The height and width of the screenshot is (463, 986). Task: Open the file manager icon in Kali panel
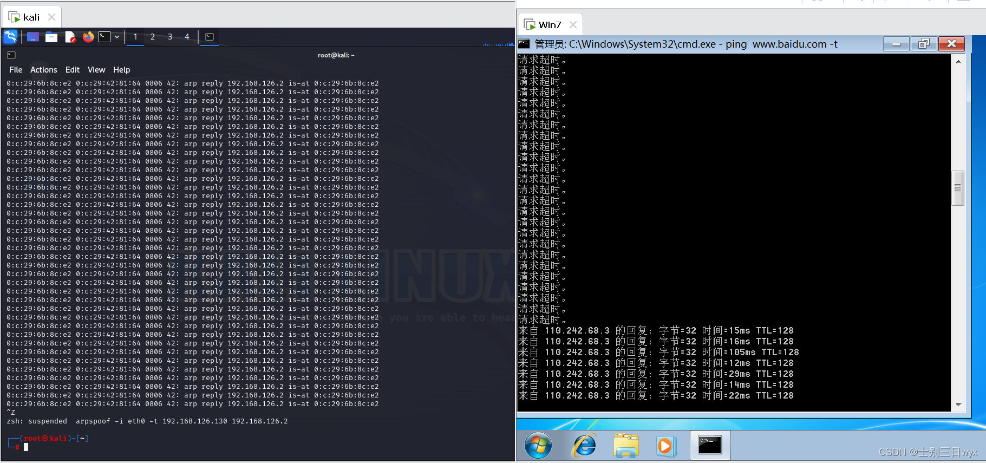(51, 37)
